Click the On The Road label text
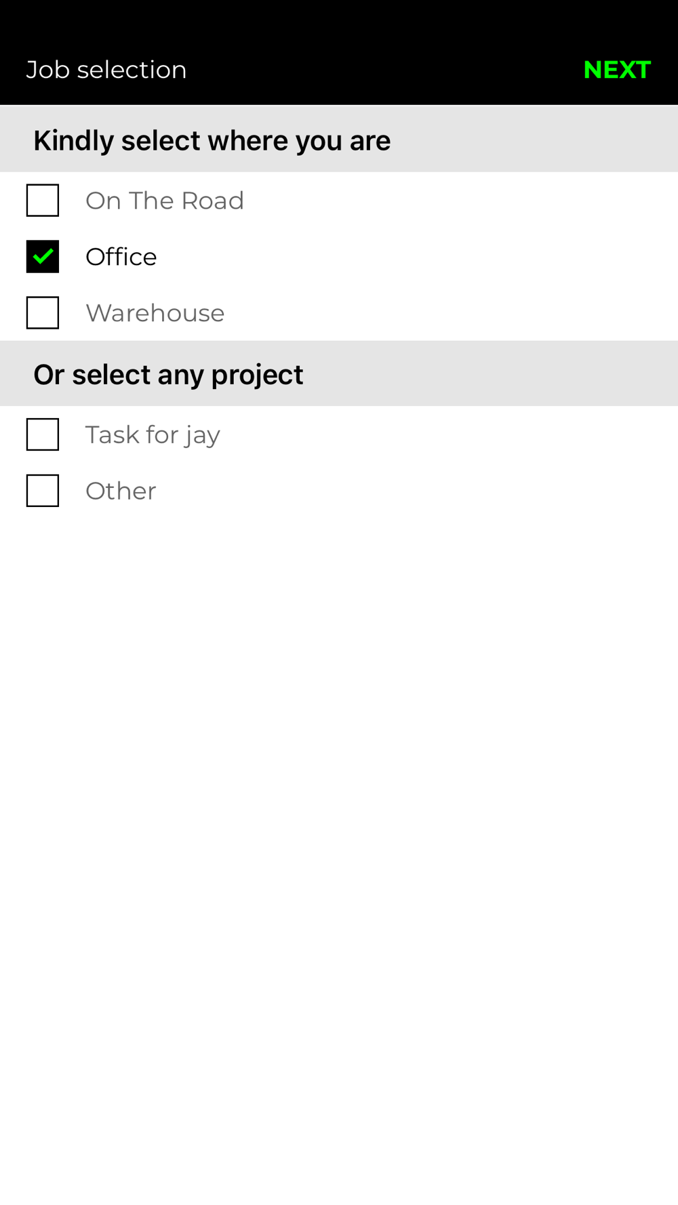678x1205 pixels. click(164, 201)
